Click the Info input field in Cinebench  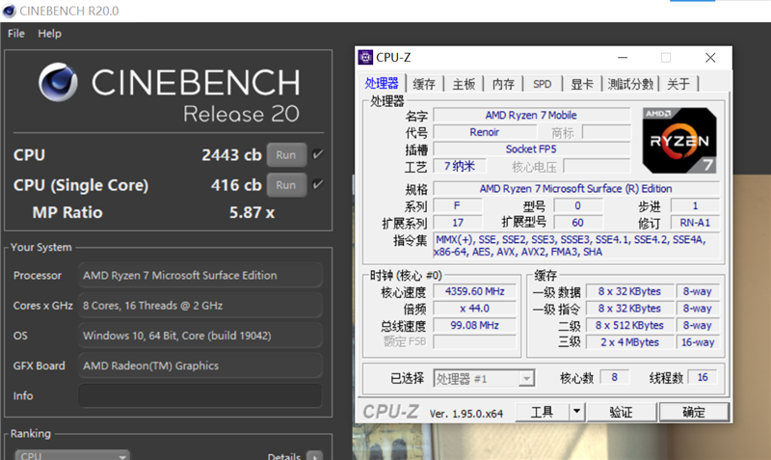pos(200,395)
